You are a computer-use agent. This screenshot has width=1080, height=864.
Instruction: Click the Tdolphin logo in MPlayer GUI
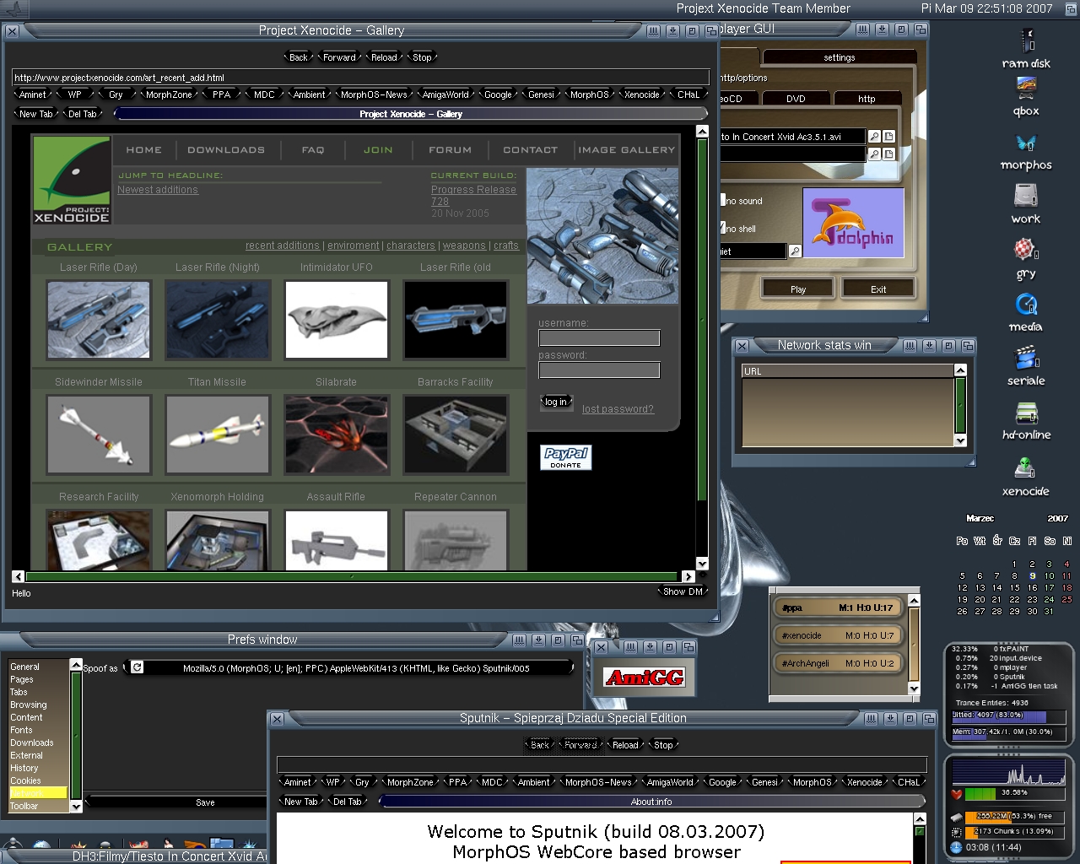(x=853, y=223)
